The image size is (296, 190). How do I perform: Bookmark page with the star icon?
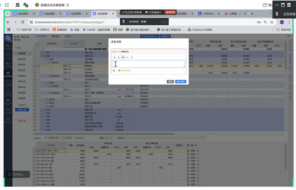point(272,22)
